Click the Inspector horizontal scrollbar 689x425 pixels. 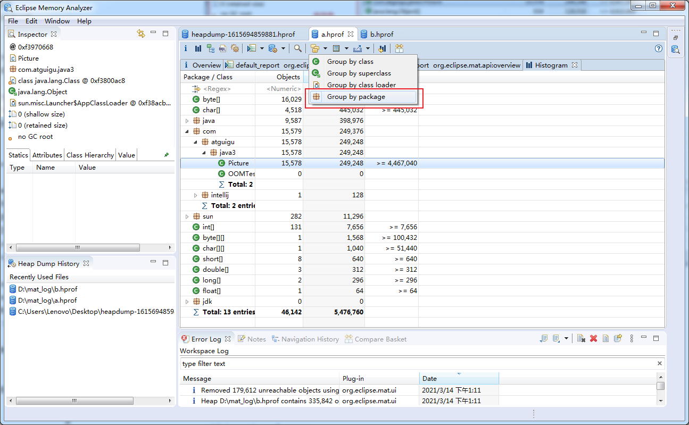(78, 247)
